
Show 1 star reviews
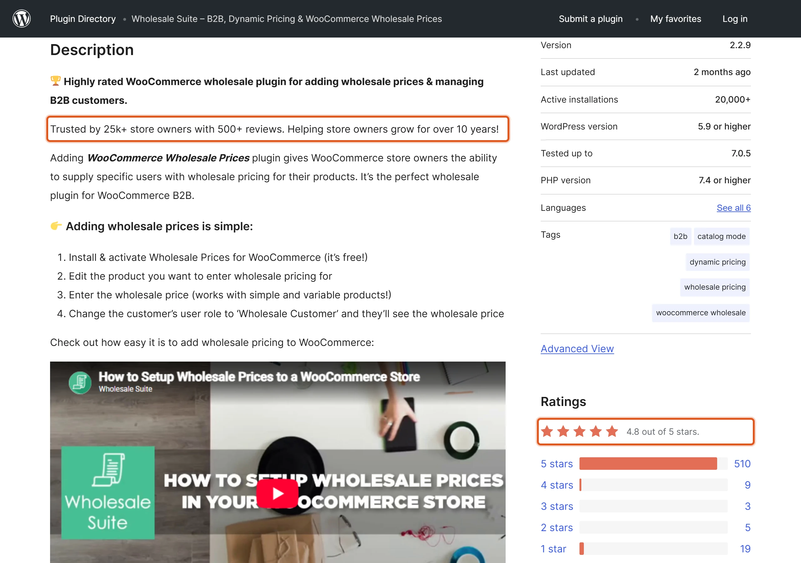pyautogui.click(x=553, y=549)
